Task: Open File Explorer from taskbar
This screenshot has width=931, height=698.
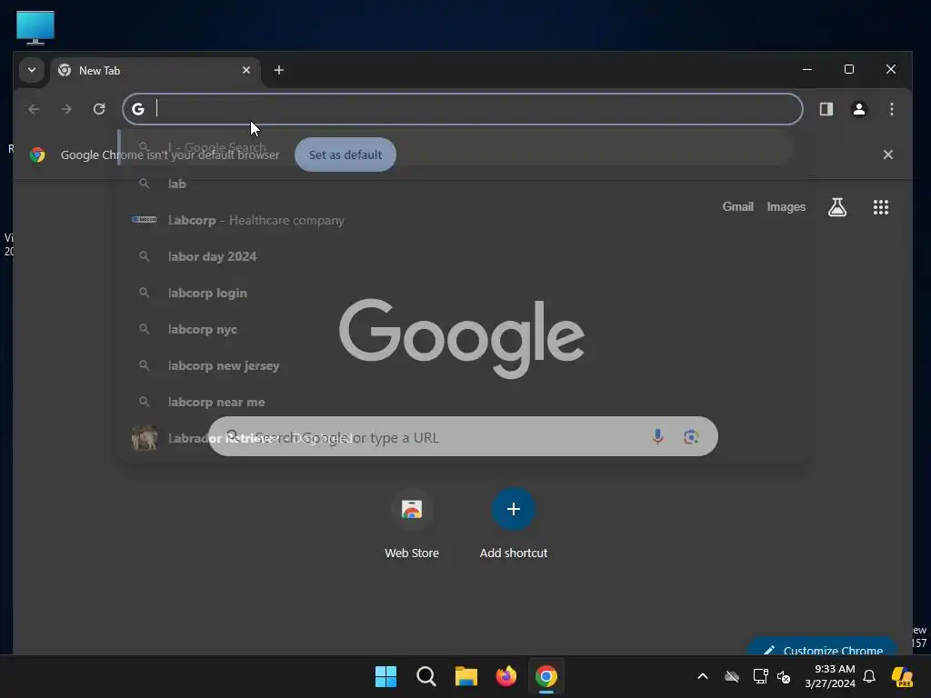Action: click(x=466, y=676)
